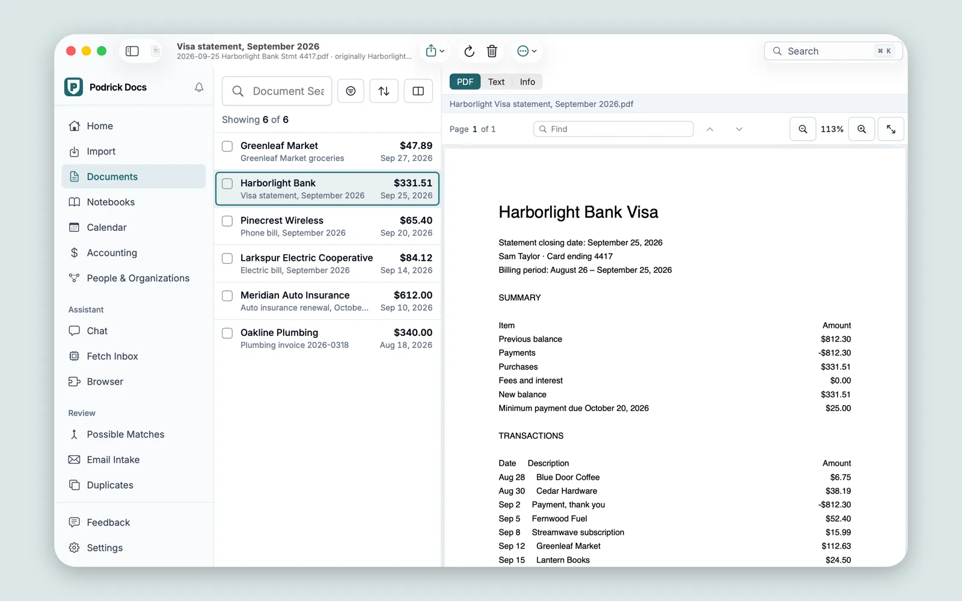The image size is (962, 601).
Task: Delete document with trash icon
Action: point(492,51)
